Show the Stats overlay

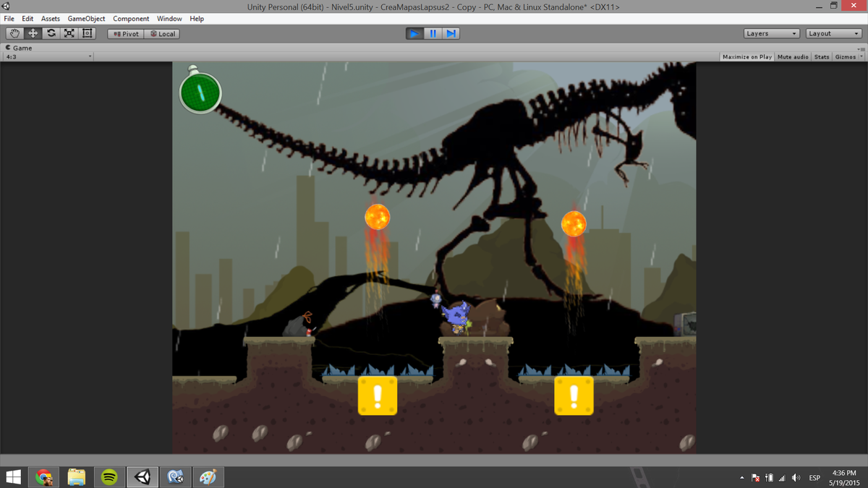point(822,56)
